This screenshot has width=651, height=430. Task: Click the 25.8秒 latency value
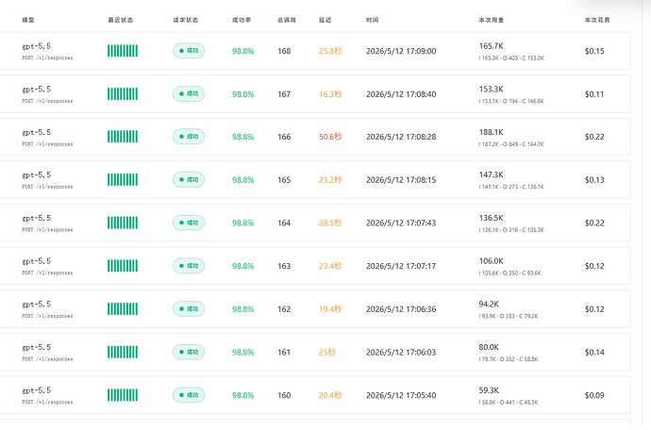(x=330, y=51)
